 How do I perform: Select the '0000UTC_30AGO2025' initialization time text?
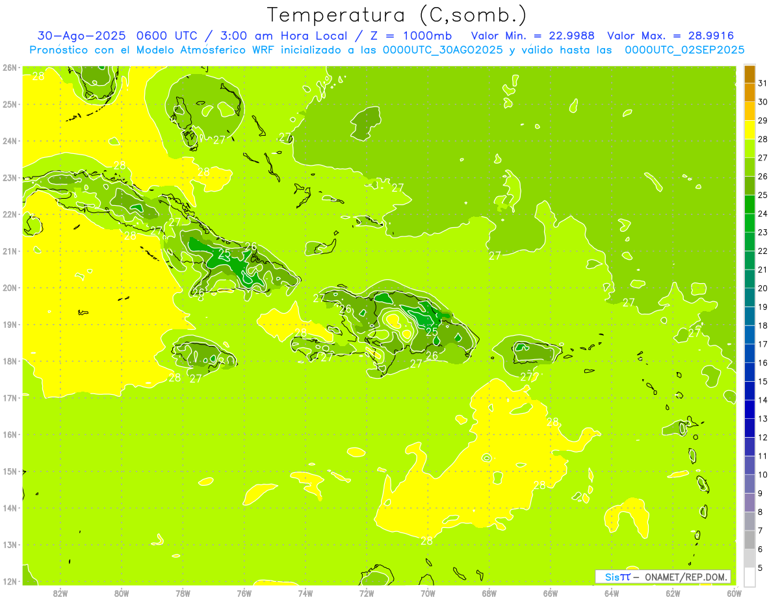[443, 50]
